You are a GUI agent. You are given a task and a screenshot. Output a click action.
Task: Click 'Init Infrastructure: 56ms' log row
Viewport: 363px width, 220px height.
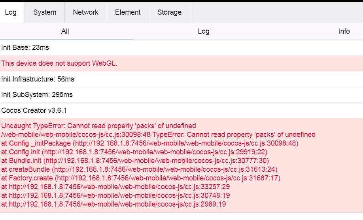[38, 79]
